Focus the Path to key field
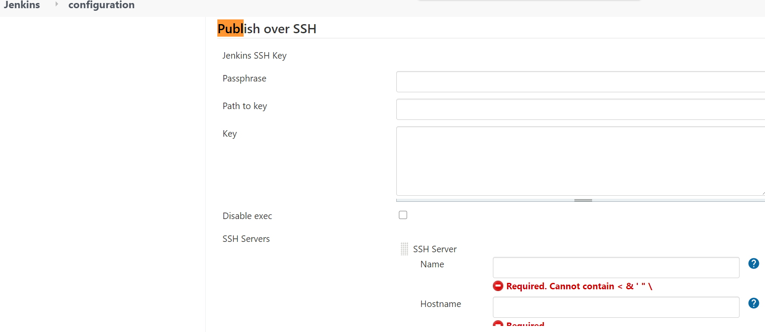 580,110
